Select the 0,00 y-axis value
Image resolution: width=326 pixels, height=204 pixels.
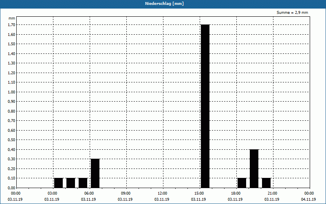(11, 188)
